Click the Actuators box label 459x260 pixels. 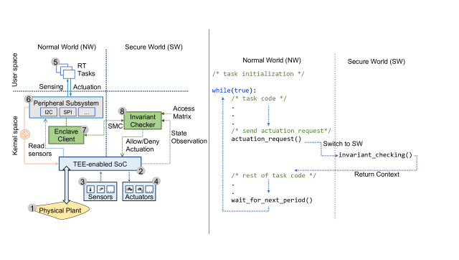click(x=139, y=197)
